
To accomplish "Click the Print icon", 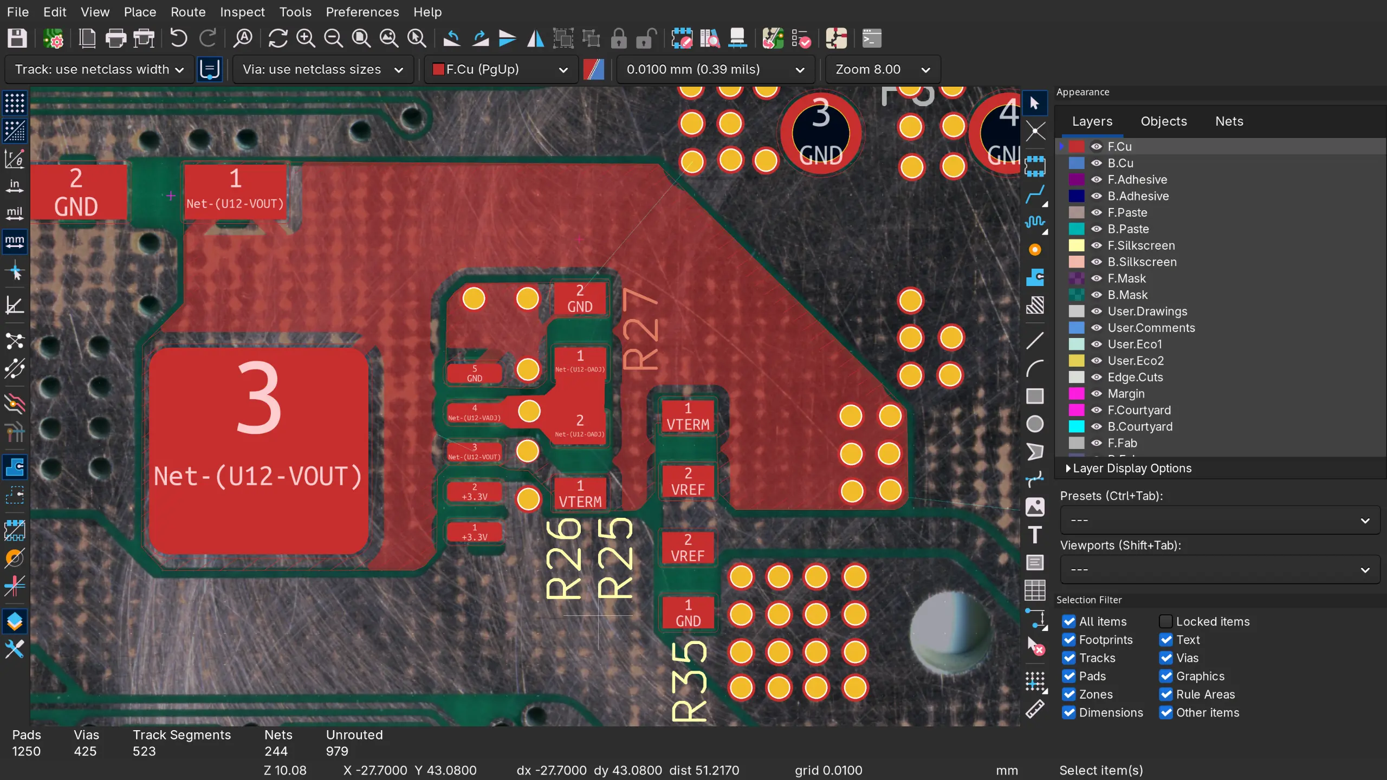I will click(115, 38).
